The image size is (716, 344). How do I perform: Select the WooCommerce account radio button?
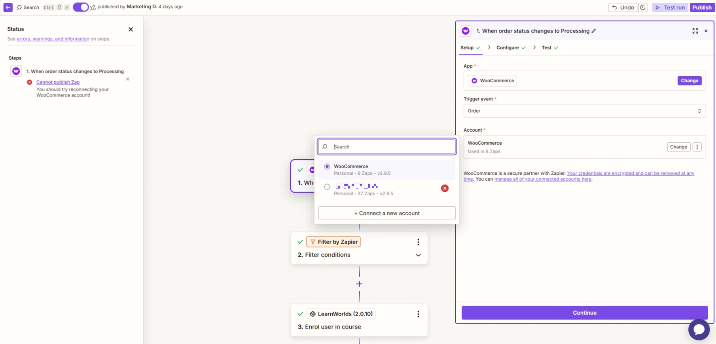327,166
